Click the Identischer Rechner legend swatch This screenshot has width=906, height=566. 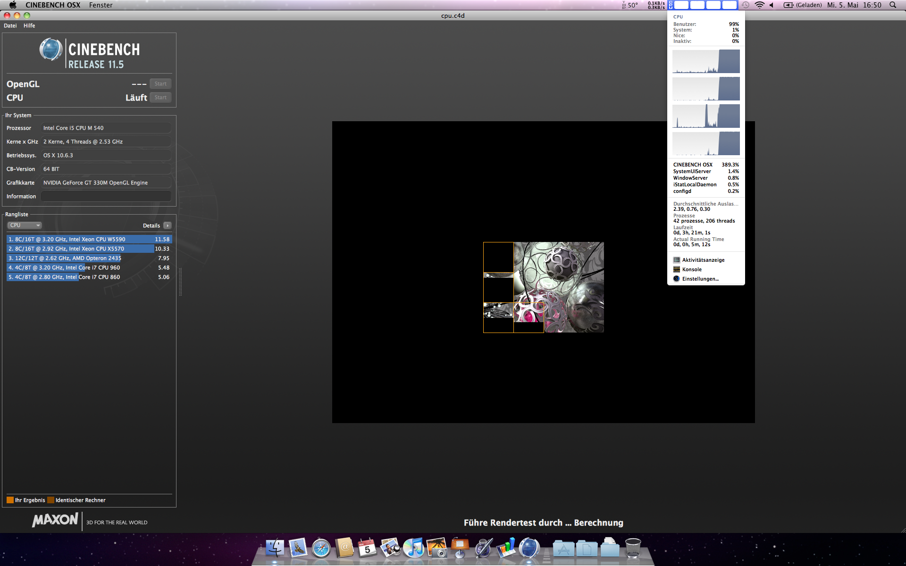click(50, 500)
